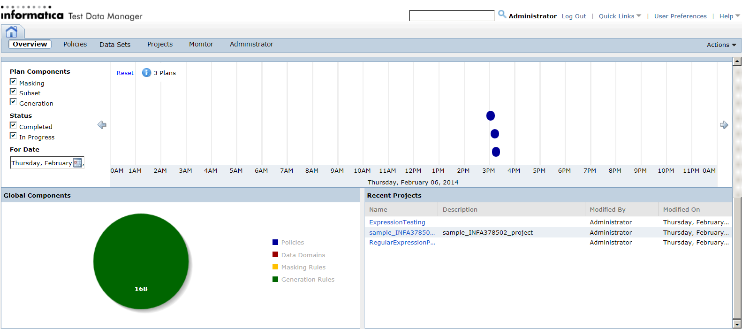Click the green pie chart showing 168
Image resolution: width=742 pixels, height=329 pixels.
point(141,261)
